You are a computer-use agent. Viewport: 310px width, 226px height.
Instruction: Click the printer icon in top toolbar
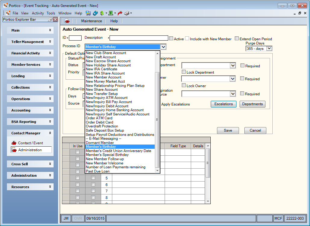coord(127,13)
